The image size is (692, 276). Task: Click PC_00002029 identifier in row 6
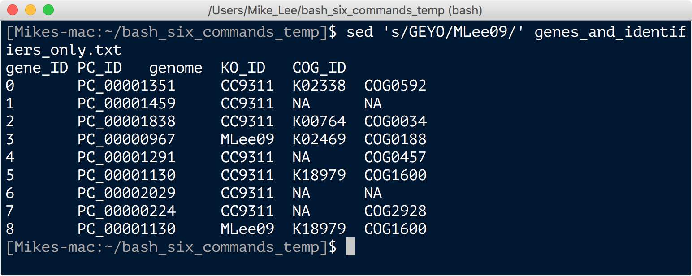tap(126, 193)
